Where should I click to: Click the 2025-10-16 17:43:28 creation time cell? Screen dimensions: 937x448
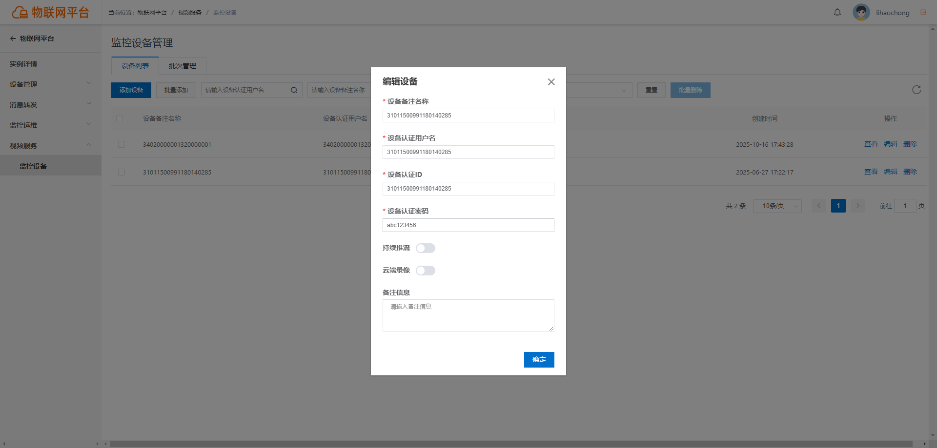(765, 145)
